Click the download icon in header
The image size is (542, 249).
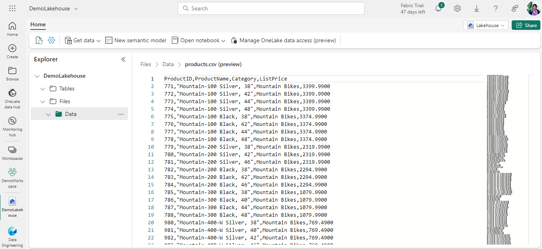(477, 8)
